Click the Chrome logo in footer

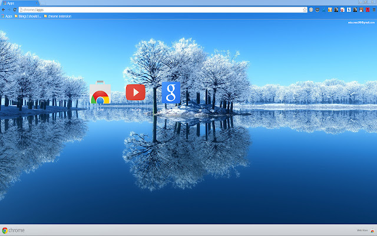point(13,230)
